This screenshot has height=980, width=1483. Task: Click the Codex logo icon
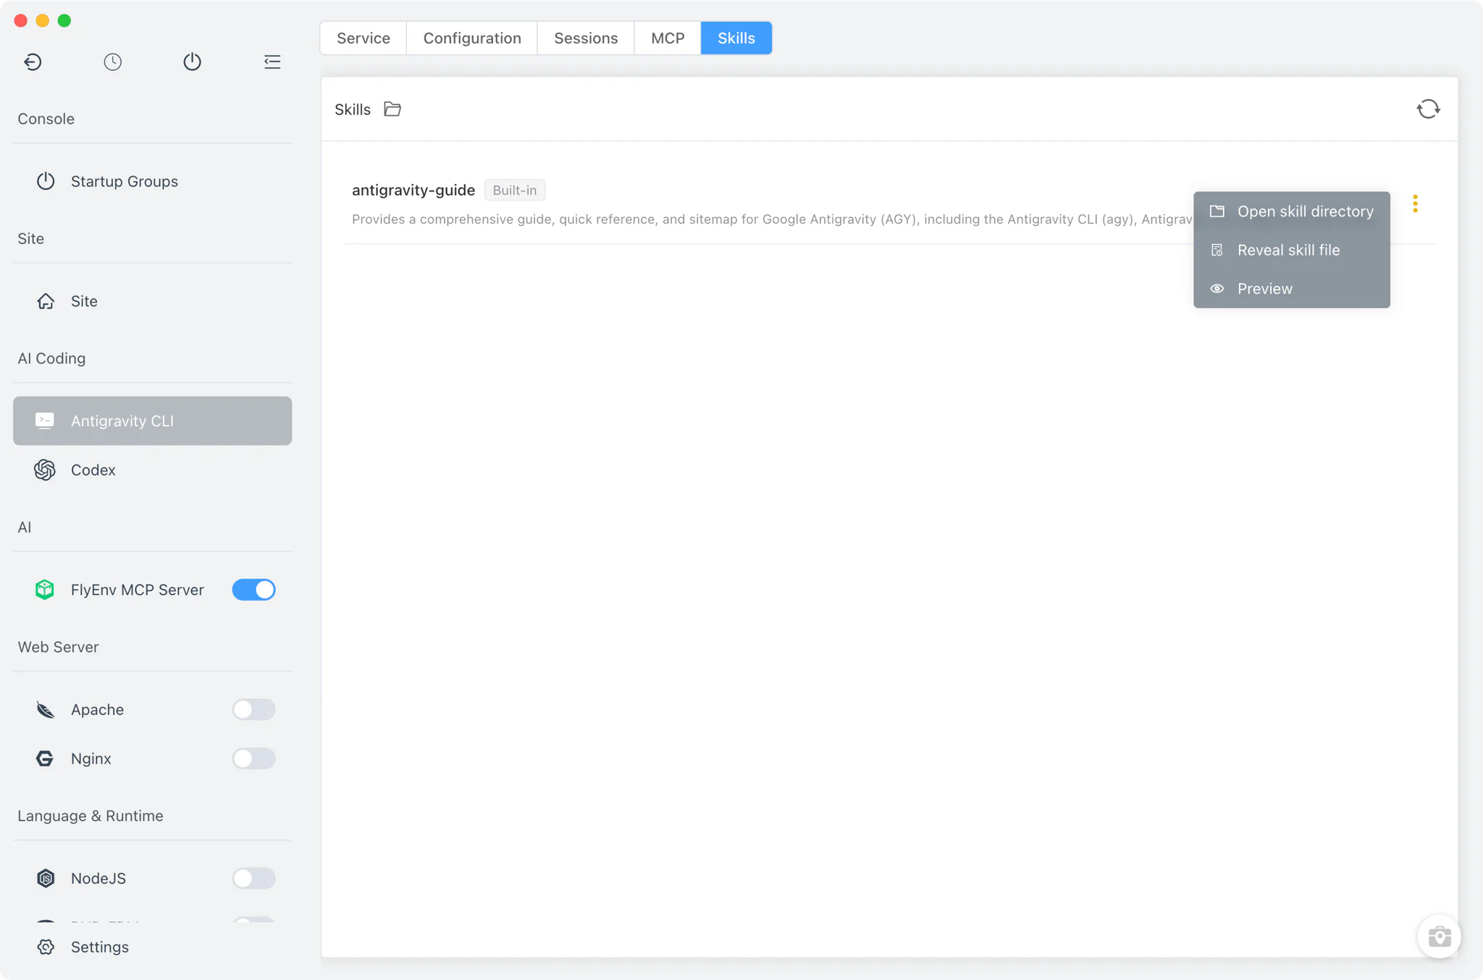pos(45,470)
